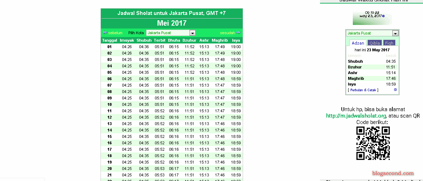Click the 05:52 Terbit time on row 11
The image size is (423, 181).
[159, 111]
